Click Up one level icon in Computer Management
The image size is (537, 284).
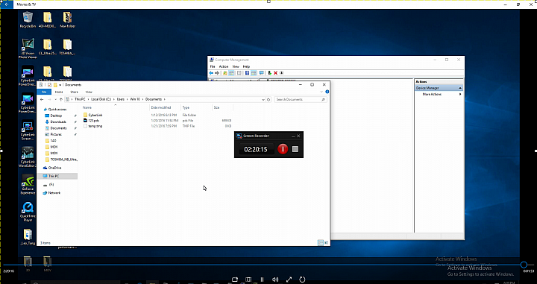[225, 73]
